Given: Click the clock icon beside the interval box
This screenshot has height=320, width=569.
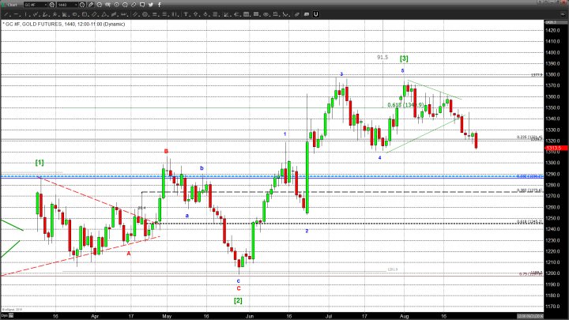Looking at the screenshot, I should click(x=82, y=5).
